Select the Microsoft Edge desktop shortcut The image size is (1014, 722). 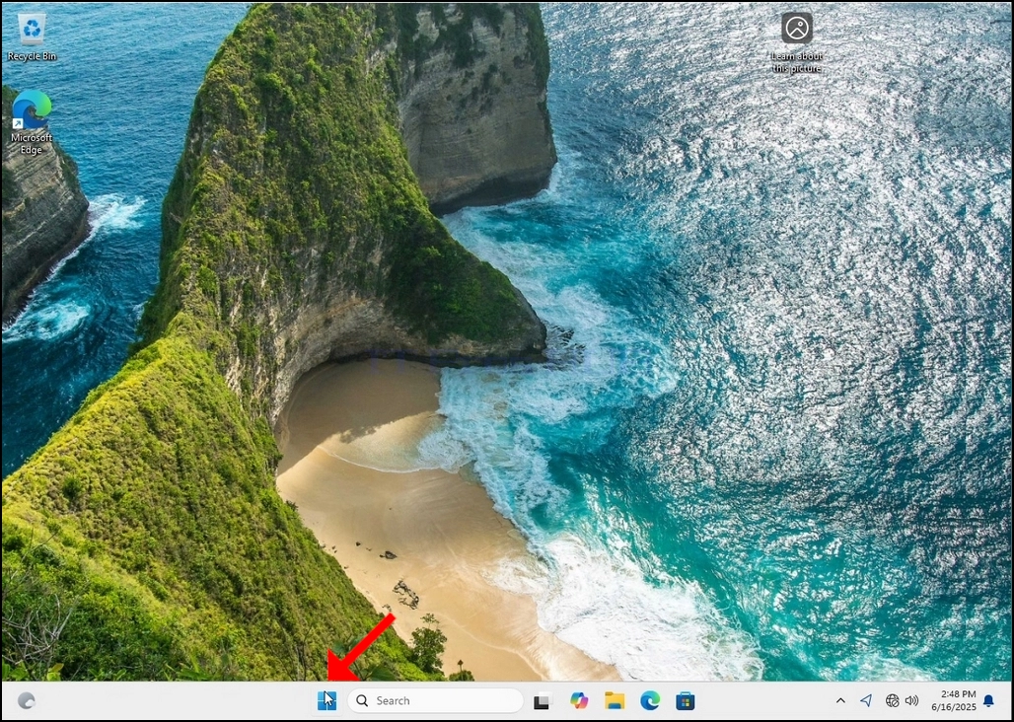[x=31, y=122]
